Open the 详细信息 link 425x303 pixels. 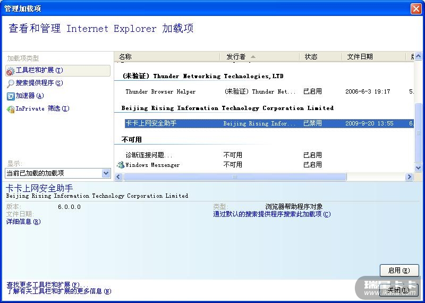coord(23,222)
